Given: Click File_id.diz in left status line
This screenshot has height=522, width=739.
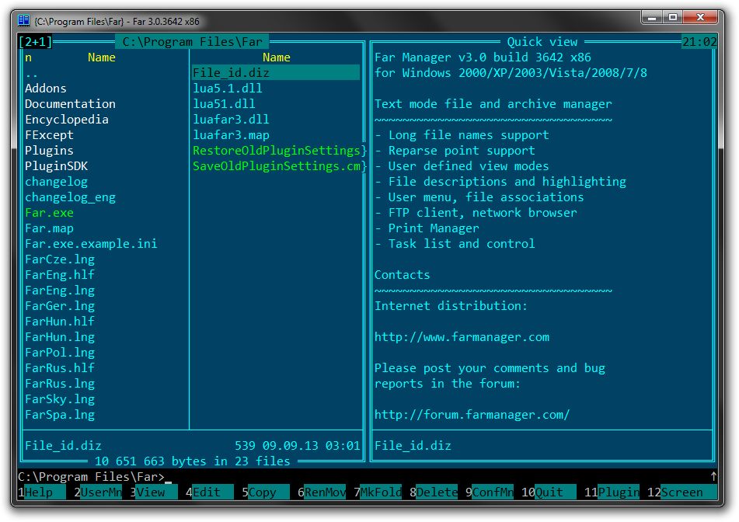Looking at the screenshot, I should pyautogui.click(x=63, y=446).
